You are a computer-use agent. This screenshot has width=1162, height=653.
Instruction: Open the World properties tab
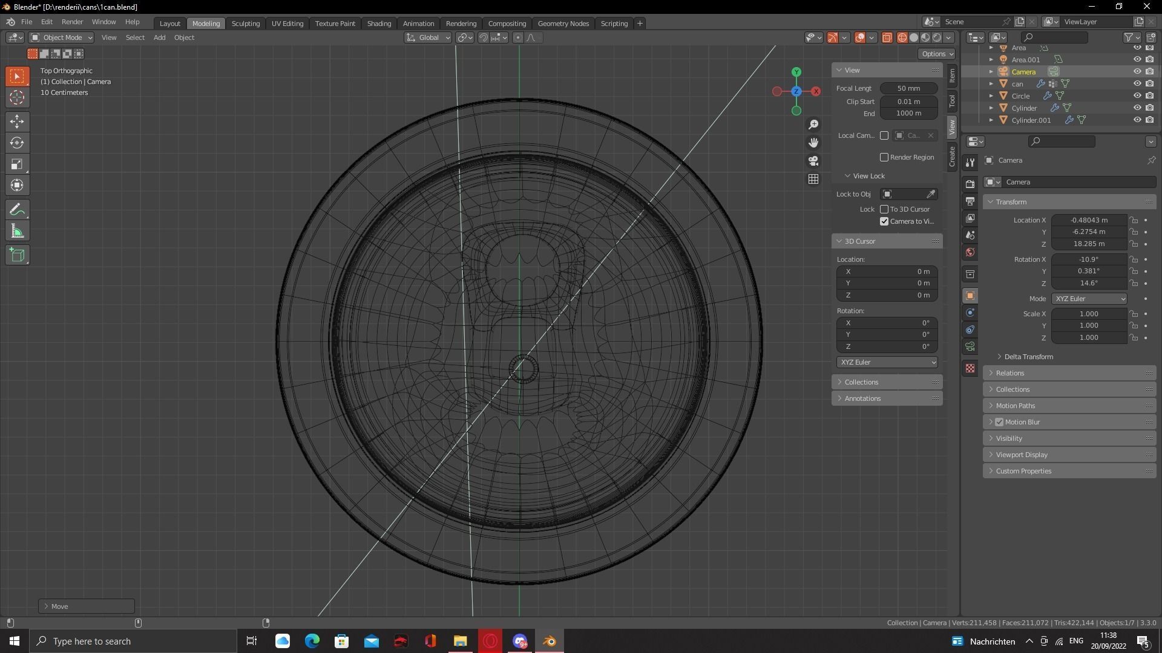(970, 252)
